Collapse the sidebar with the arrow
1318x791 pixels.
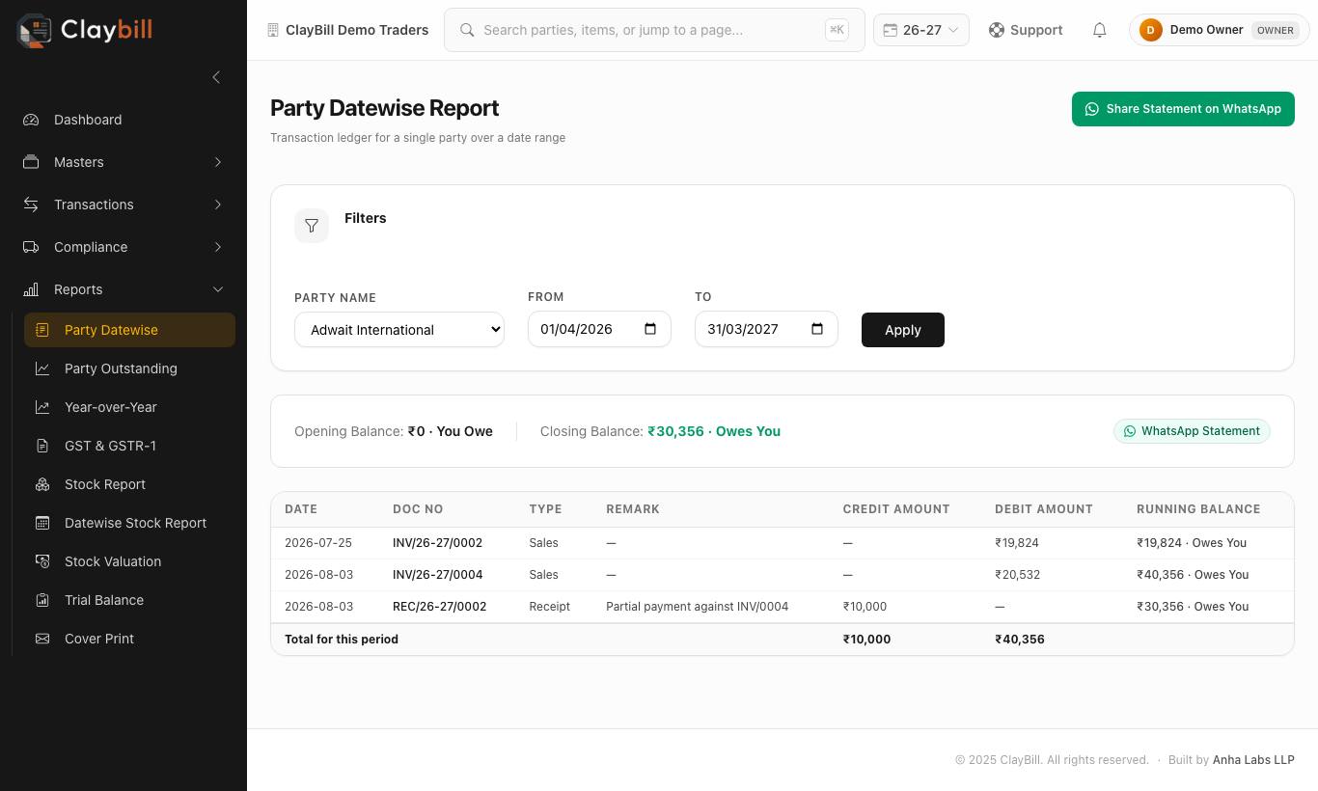tap(216, 77)
